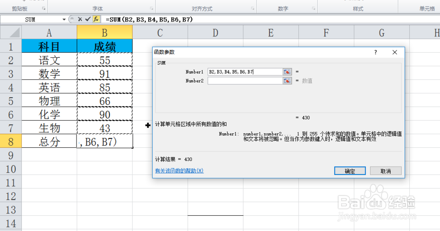
Task: Click Select All corner triangle of sheet
Action: pyautogui.click(x=11, y=32)
